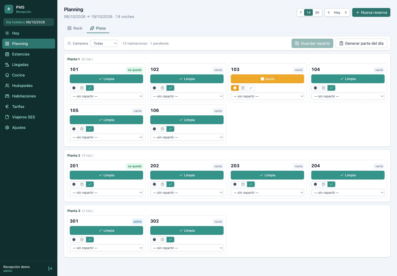Open room 302 sin repartir assignment dropdown
397x276 pixels.
[x=187, y=248]
